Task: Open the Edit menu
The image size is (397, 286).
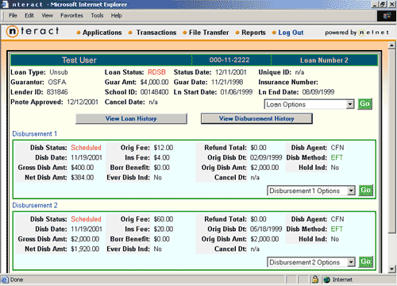Action: [x=29, y=16]
